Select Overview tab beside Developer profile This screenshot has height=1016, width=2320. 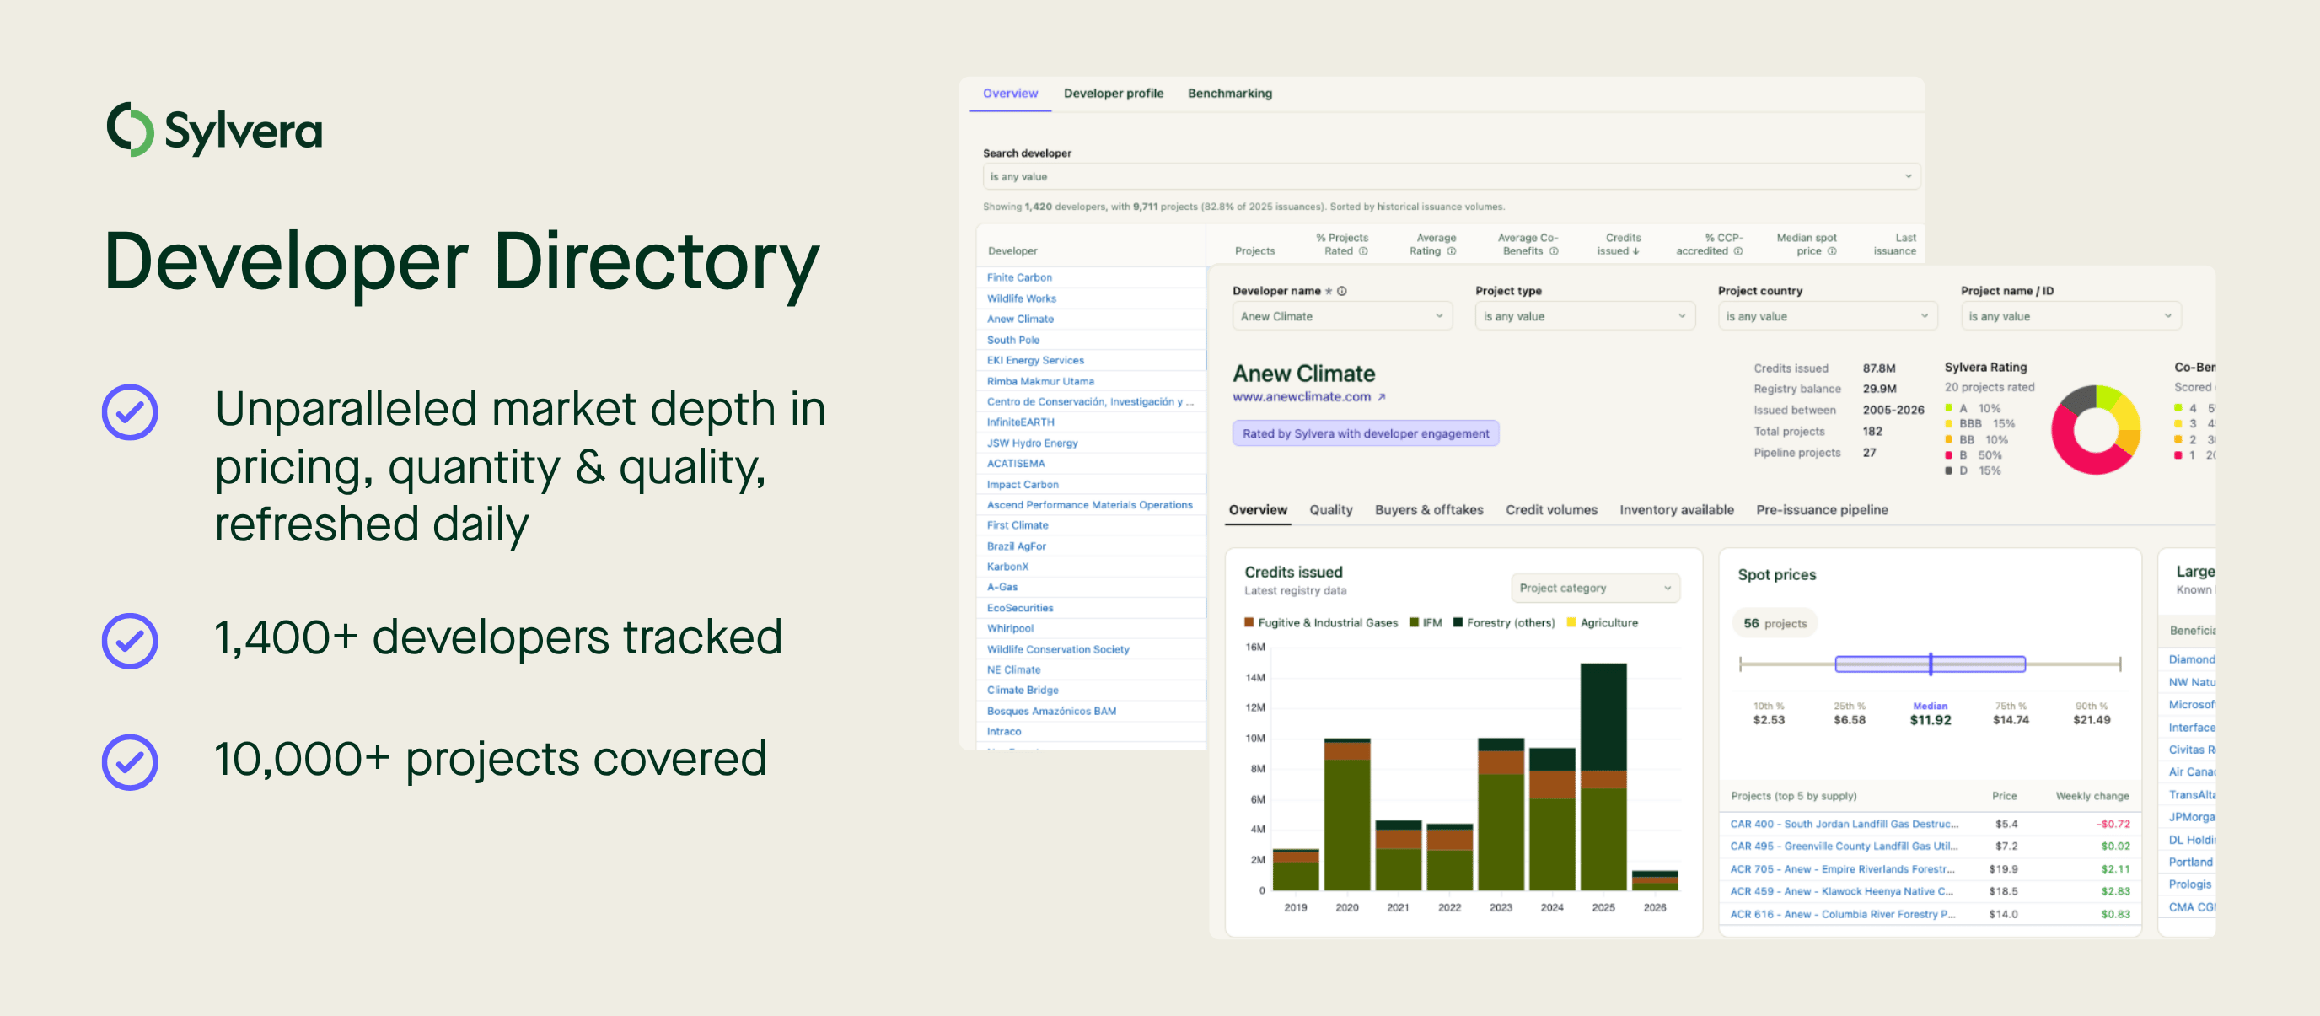pos(1011,94)
